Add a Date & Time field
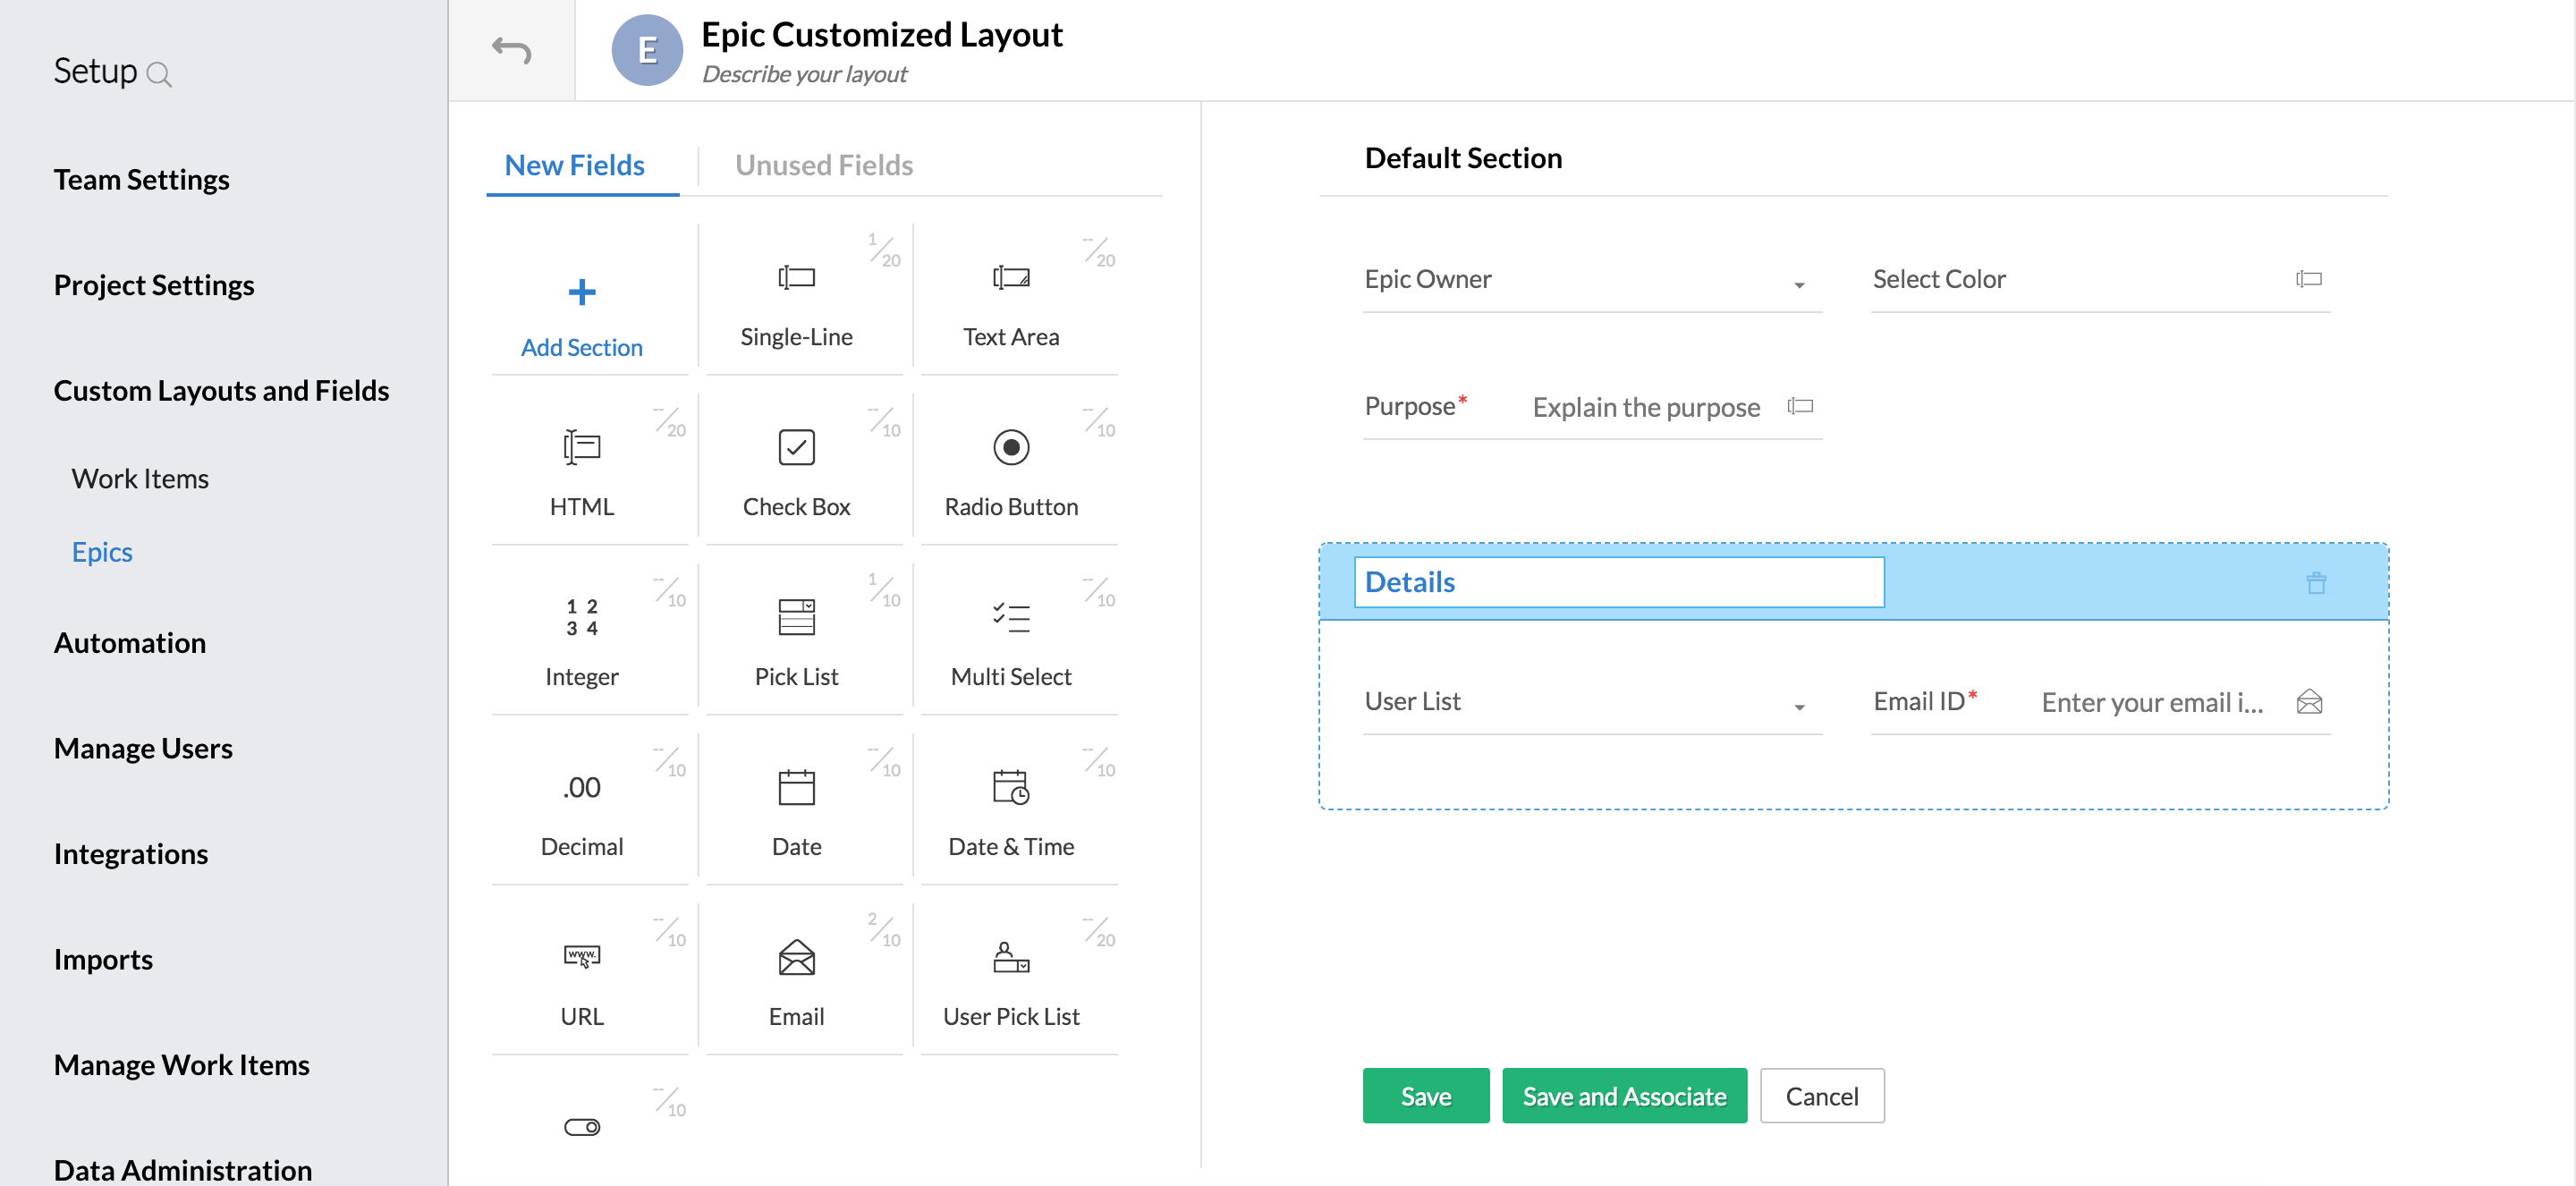This screenshot has width=2576, height=1186. [1010, 805]
